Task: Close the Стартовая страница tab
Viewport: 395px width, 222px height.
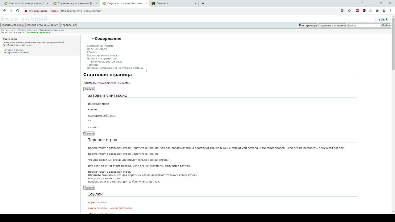Action: coord(146,3)
